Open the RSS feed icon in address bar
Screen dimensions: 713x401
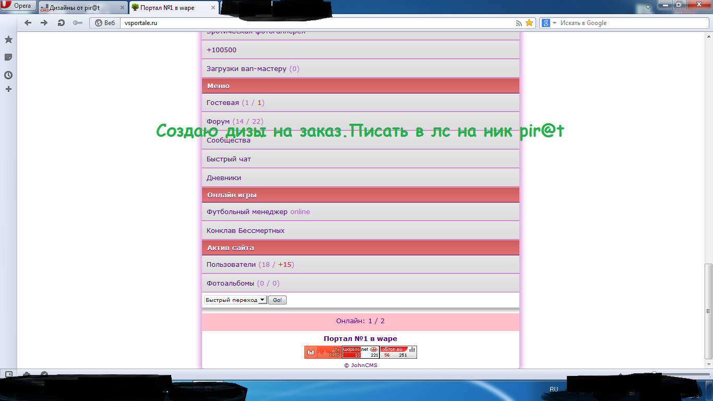coord(519,23)
